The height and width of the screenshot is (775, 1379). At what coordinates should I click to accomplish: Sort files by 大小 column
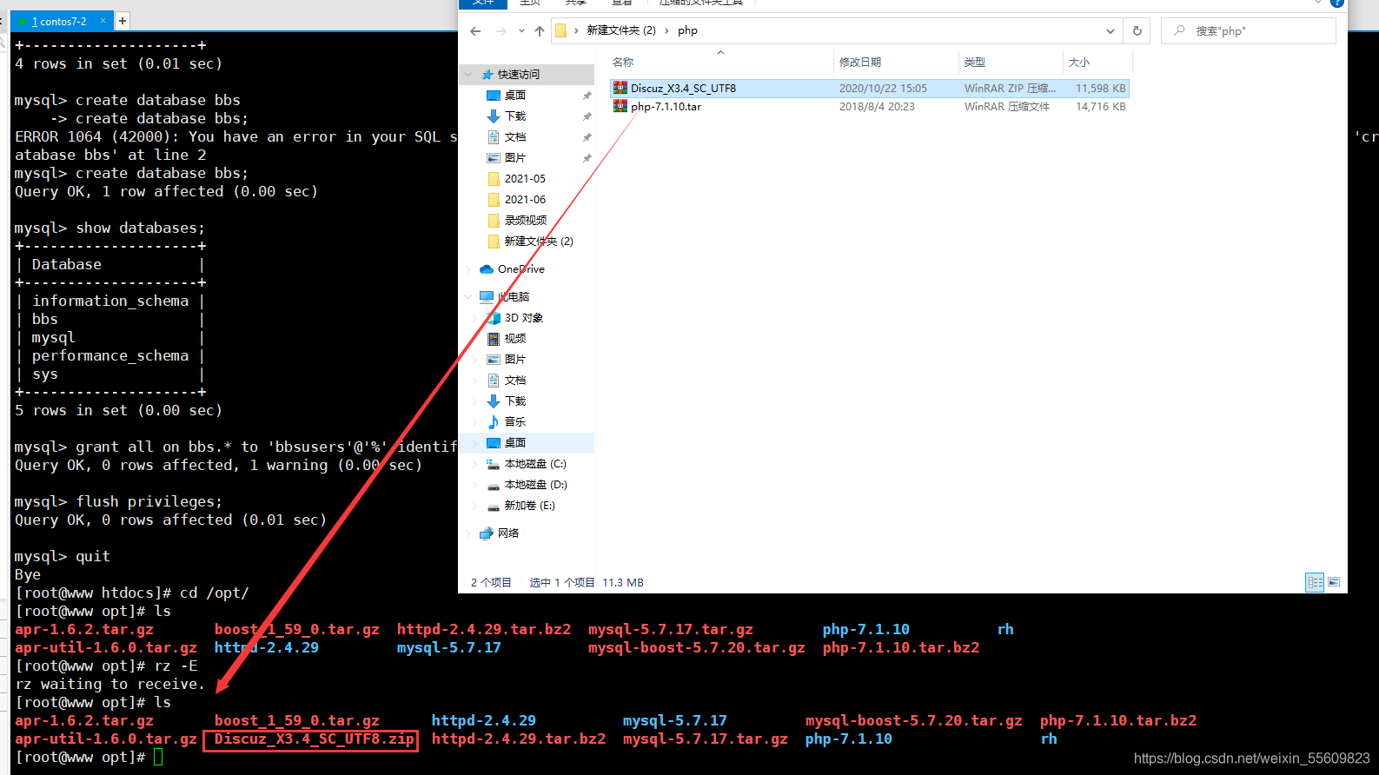[x=1079, y=63]
